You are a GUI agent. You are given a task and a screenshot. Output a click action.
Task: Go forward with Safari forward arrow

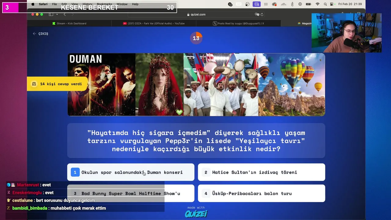click(x=72, y=14)
